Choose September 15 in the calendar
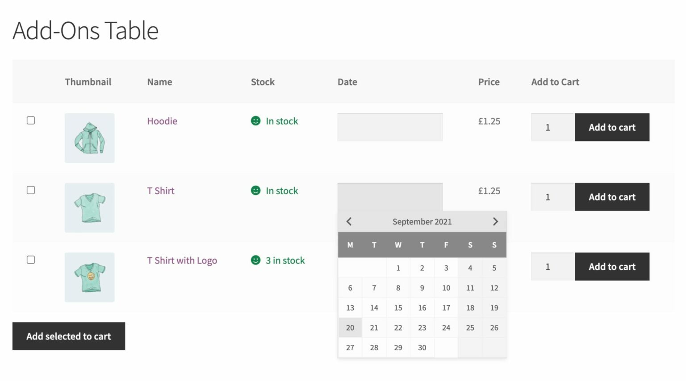686x381 pixels. pos(398,308)
